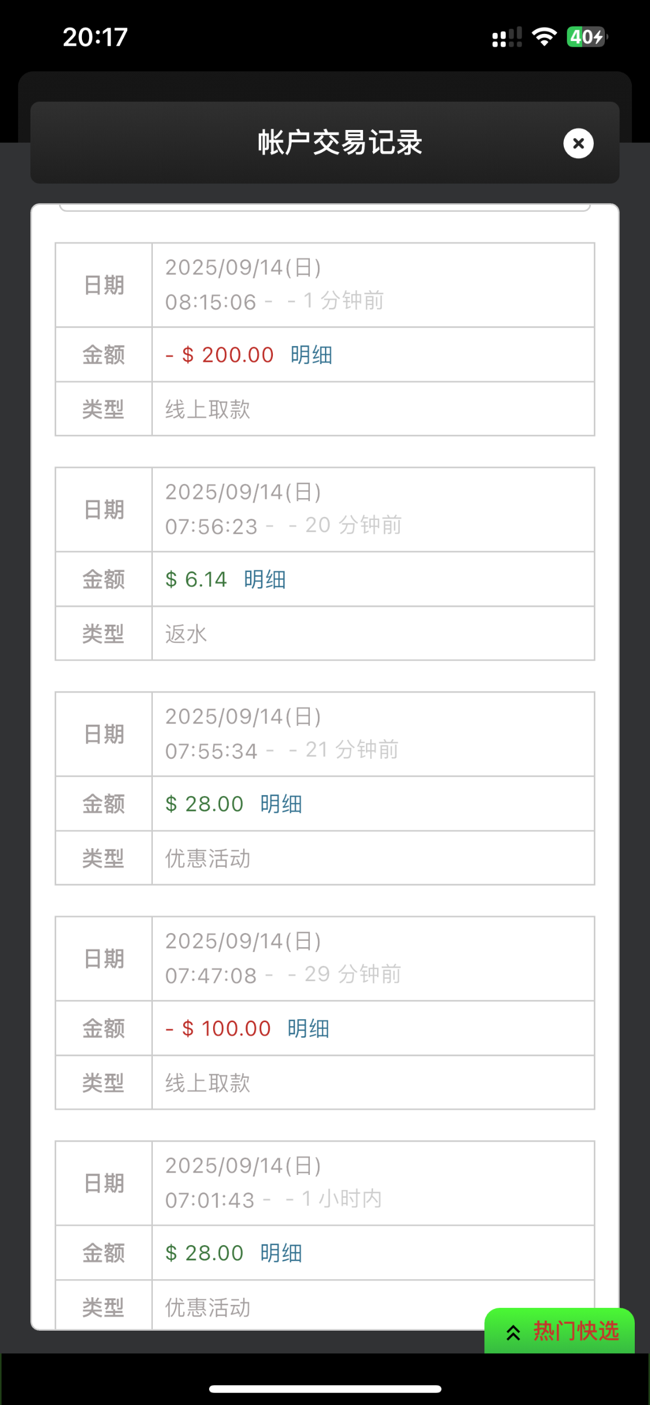Tap the double-chevron icon beside 热门快选
The height and width of the screenshot is (1405, 650).
pyautogui.click(x=514, y=1332)
